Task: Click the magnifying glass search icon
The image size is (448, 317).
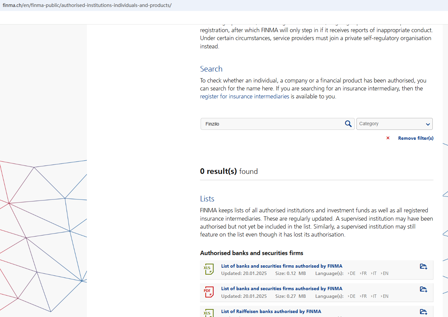Action: coord(348,124)
